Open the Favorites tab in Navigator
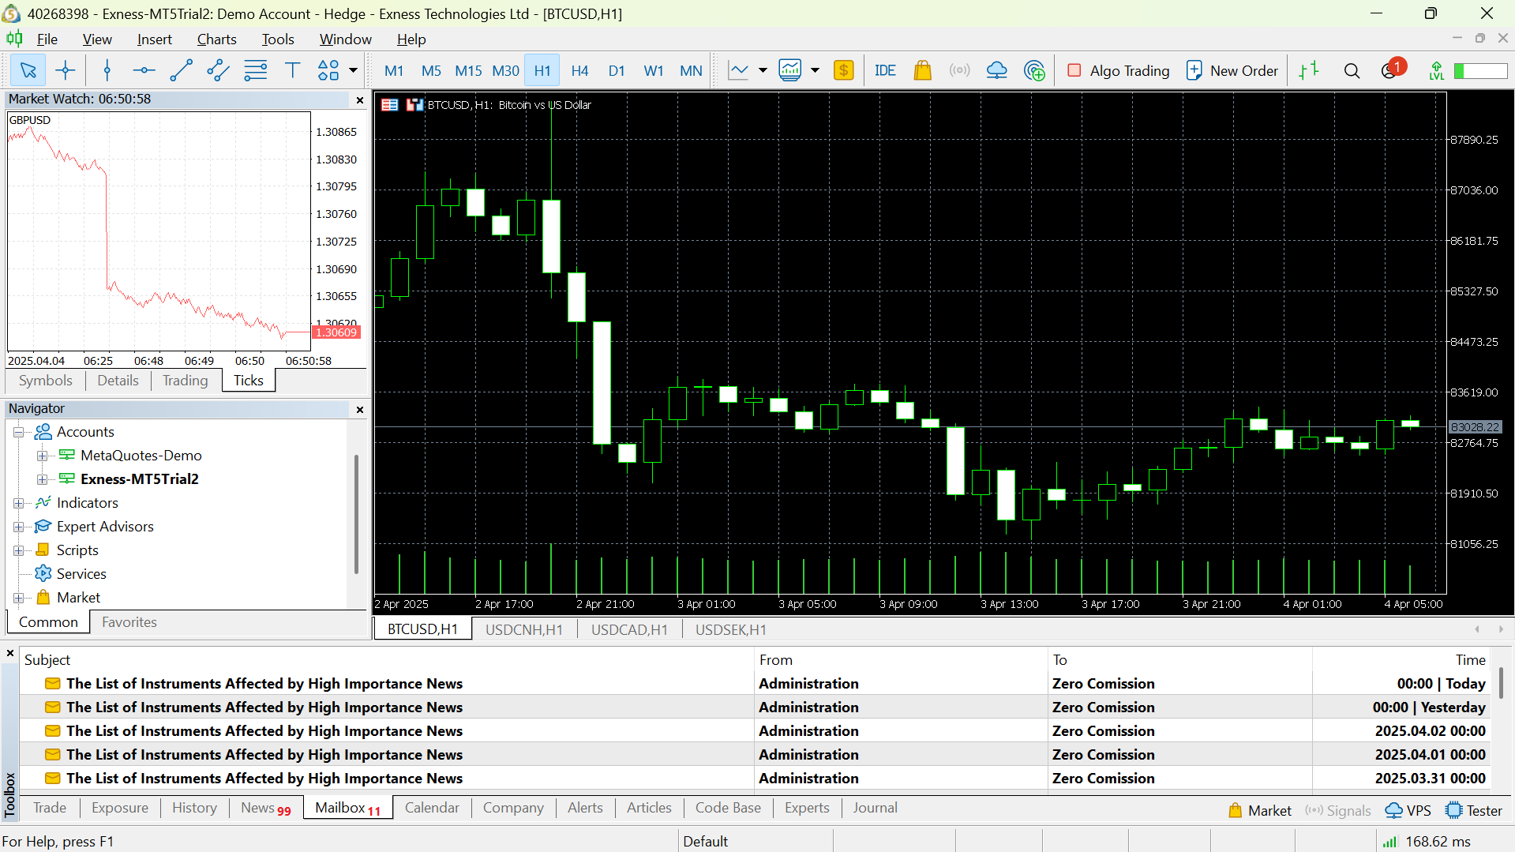Image resolution: width=1515 pixels, height=852 pixels. [129, 622]
